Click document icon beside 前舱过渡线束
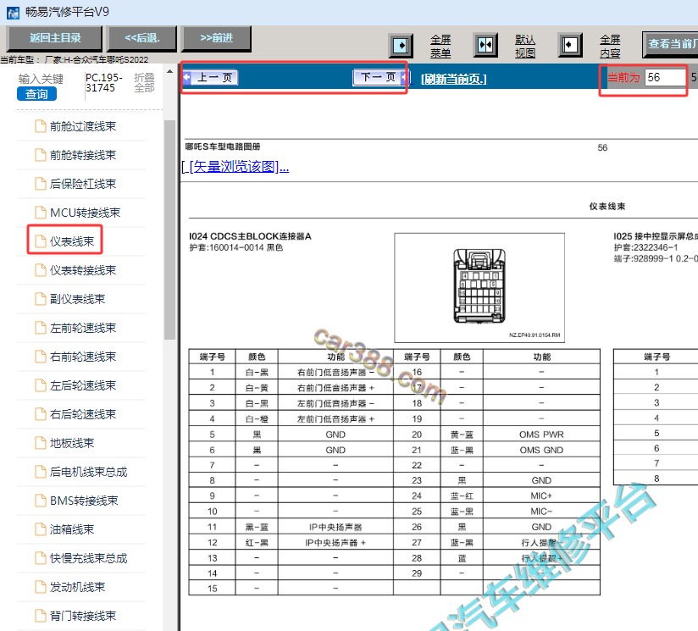Viewport: 698px width, 631px height. coord(41,126)
